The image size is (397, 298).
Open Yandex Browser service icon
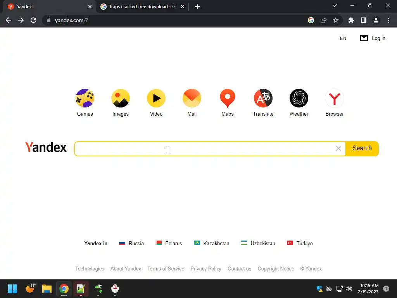[335, 98]
